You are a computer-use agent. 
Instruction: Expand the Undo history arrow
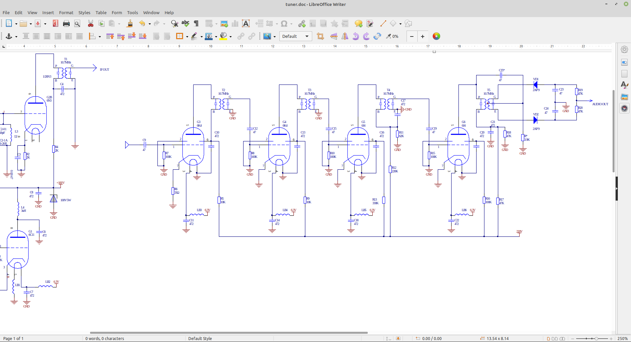click(150, 24)
